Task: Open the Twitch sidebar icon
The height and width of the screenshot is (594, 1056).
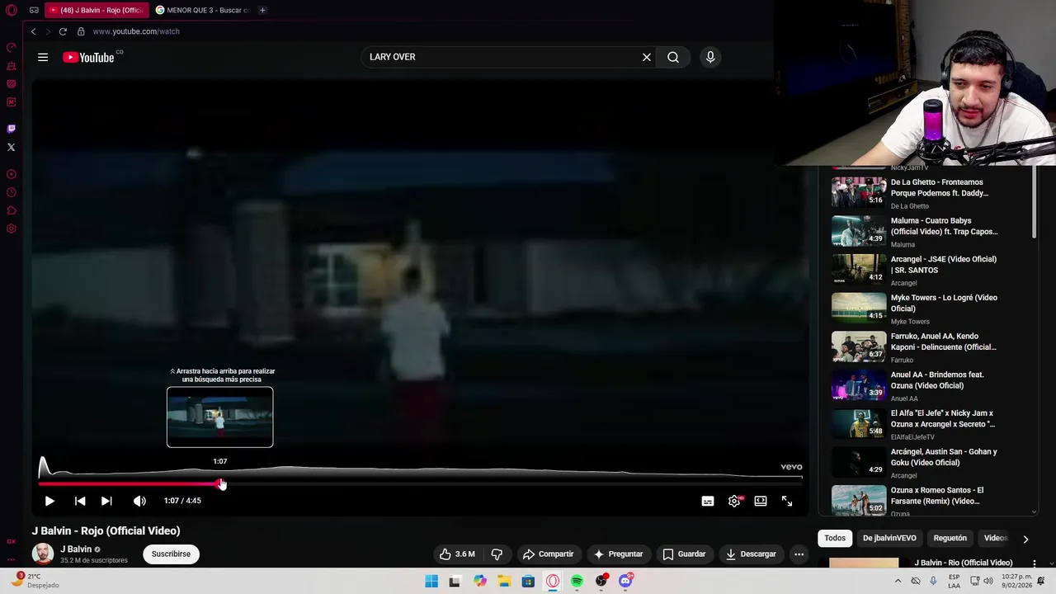Action: [11, 129]
